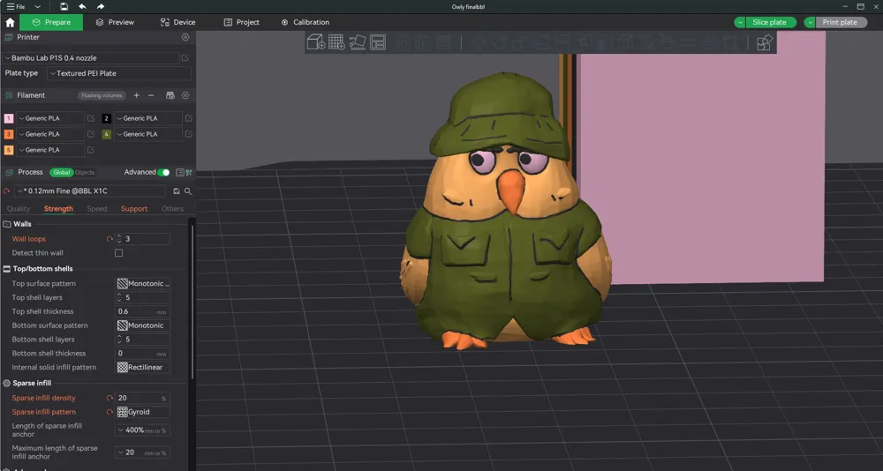Open dropdown arrow beside Print plate
This screenshot has height=471, width=883.
[810, 23]
